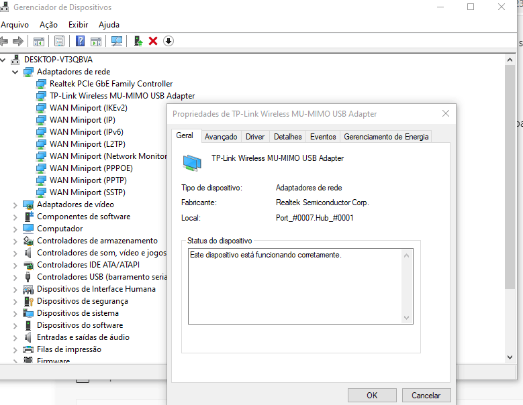Click the Filas de impressão printer icon

click(x=28, y=349)
